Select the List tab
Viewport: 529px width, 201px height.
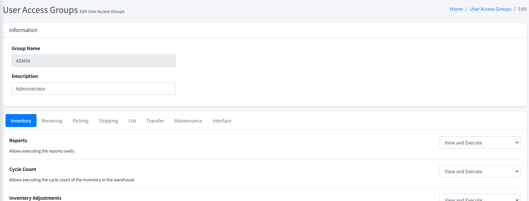coord(132,121)
